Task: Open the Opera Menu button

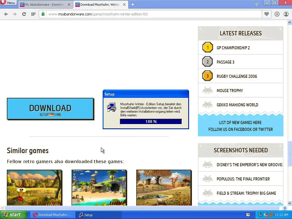Action: 9,3
